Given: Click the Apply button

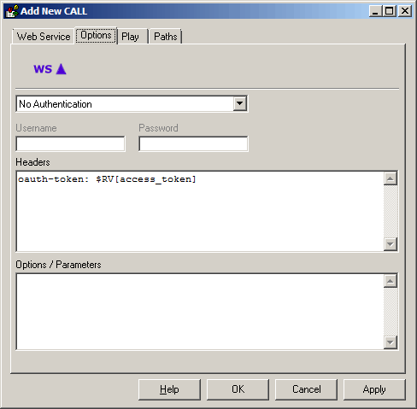Looking at the screenshot, I should (x=374, y=389).
